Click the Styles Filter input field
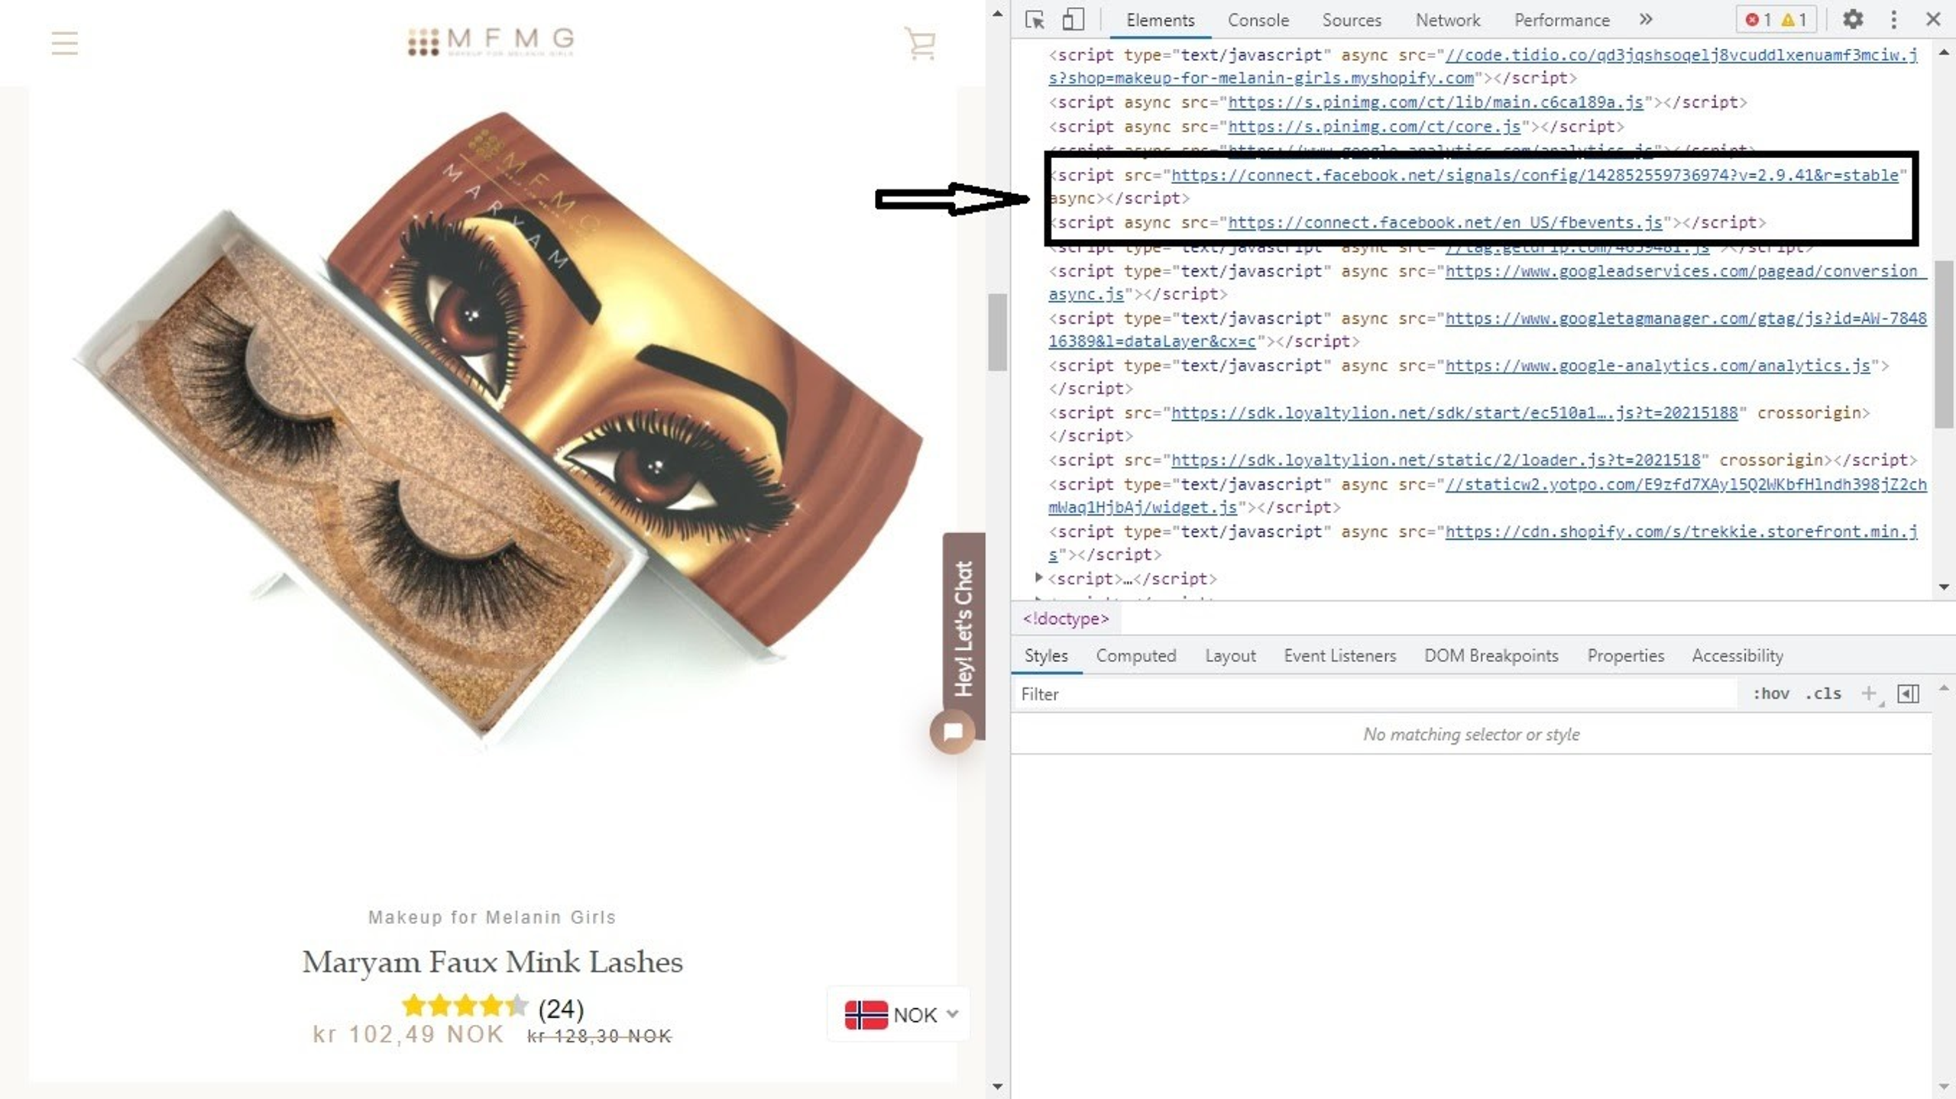Image resolution: width=1956 pixels, height=1099 pixels. [x=1375, y=693]
